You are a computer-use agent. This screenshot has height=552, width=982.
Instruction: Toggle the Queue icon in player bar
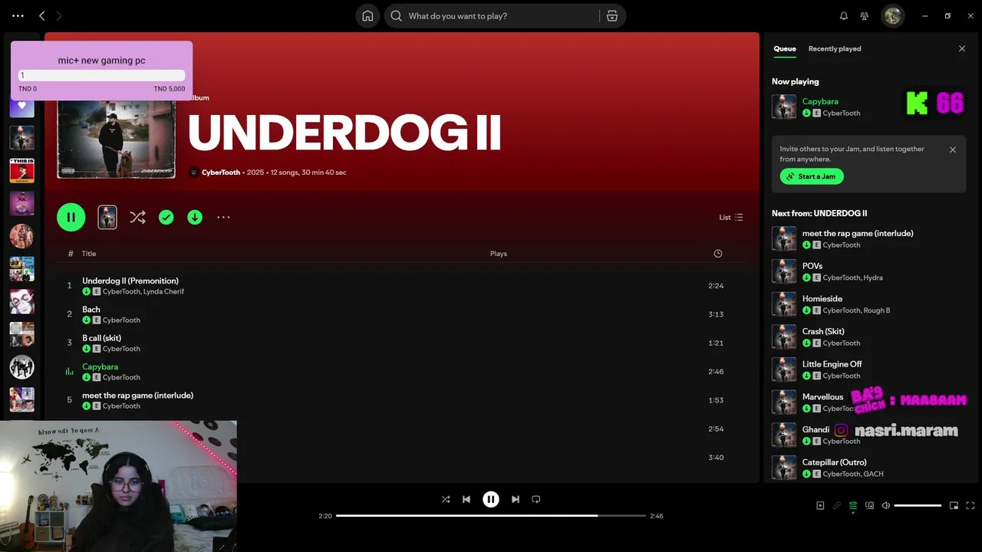[x=853, y=506]
